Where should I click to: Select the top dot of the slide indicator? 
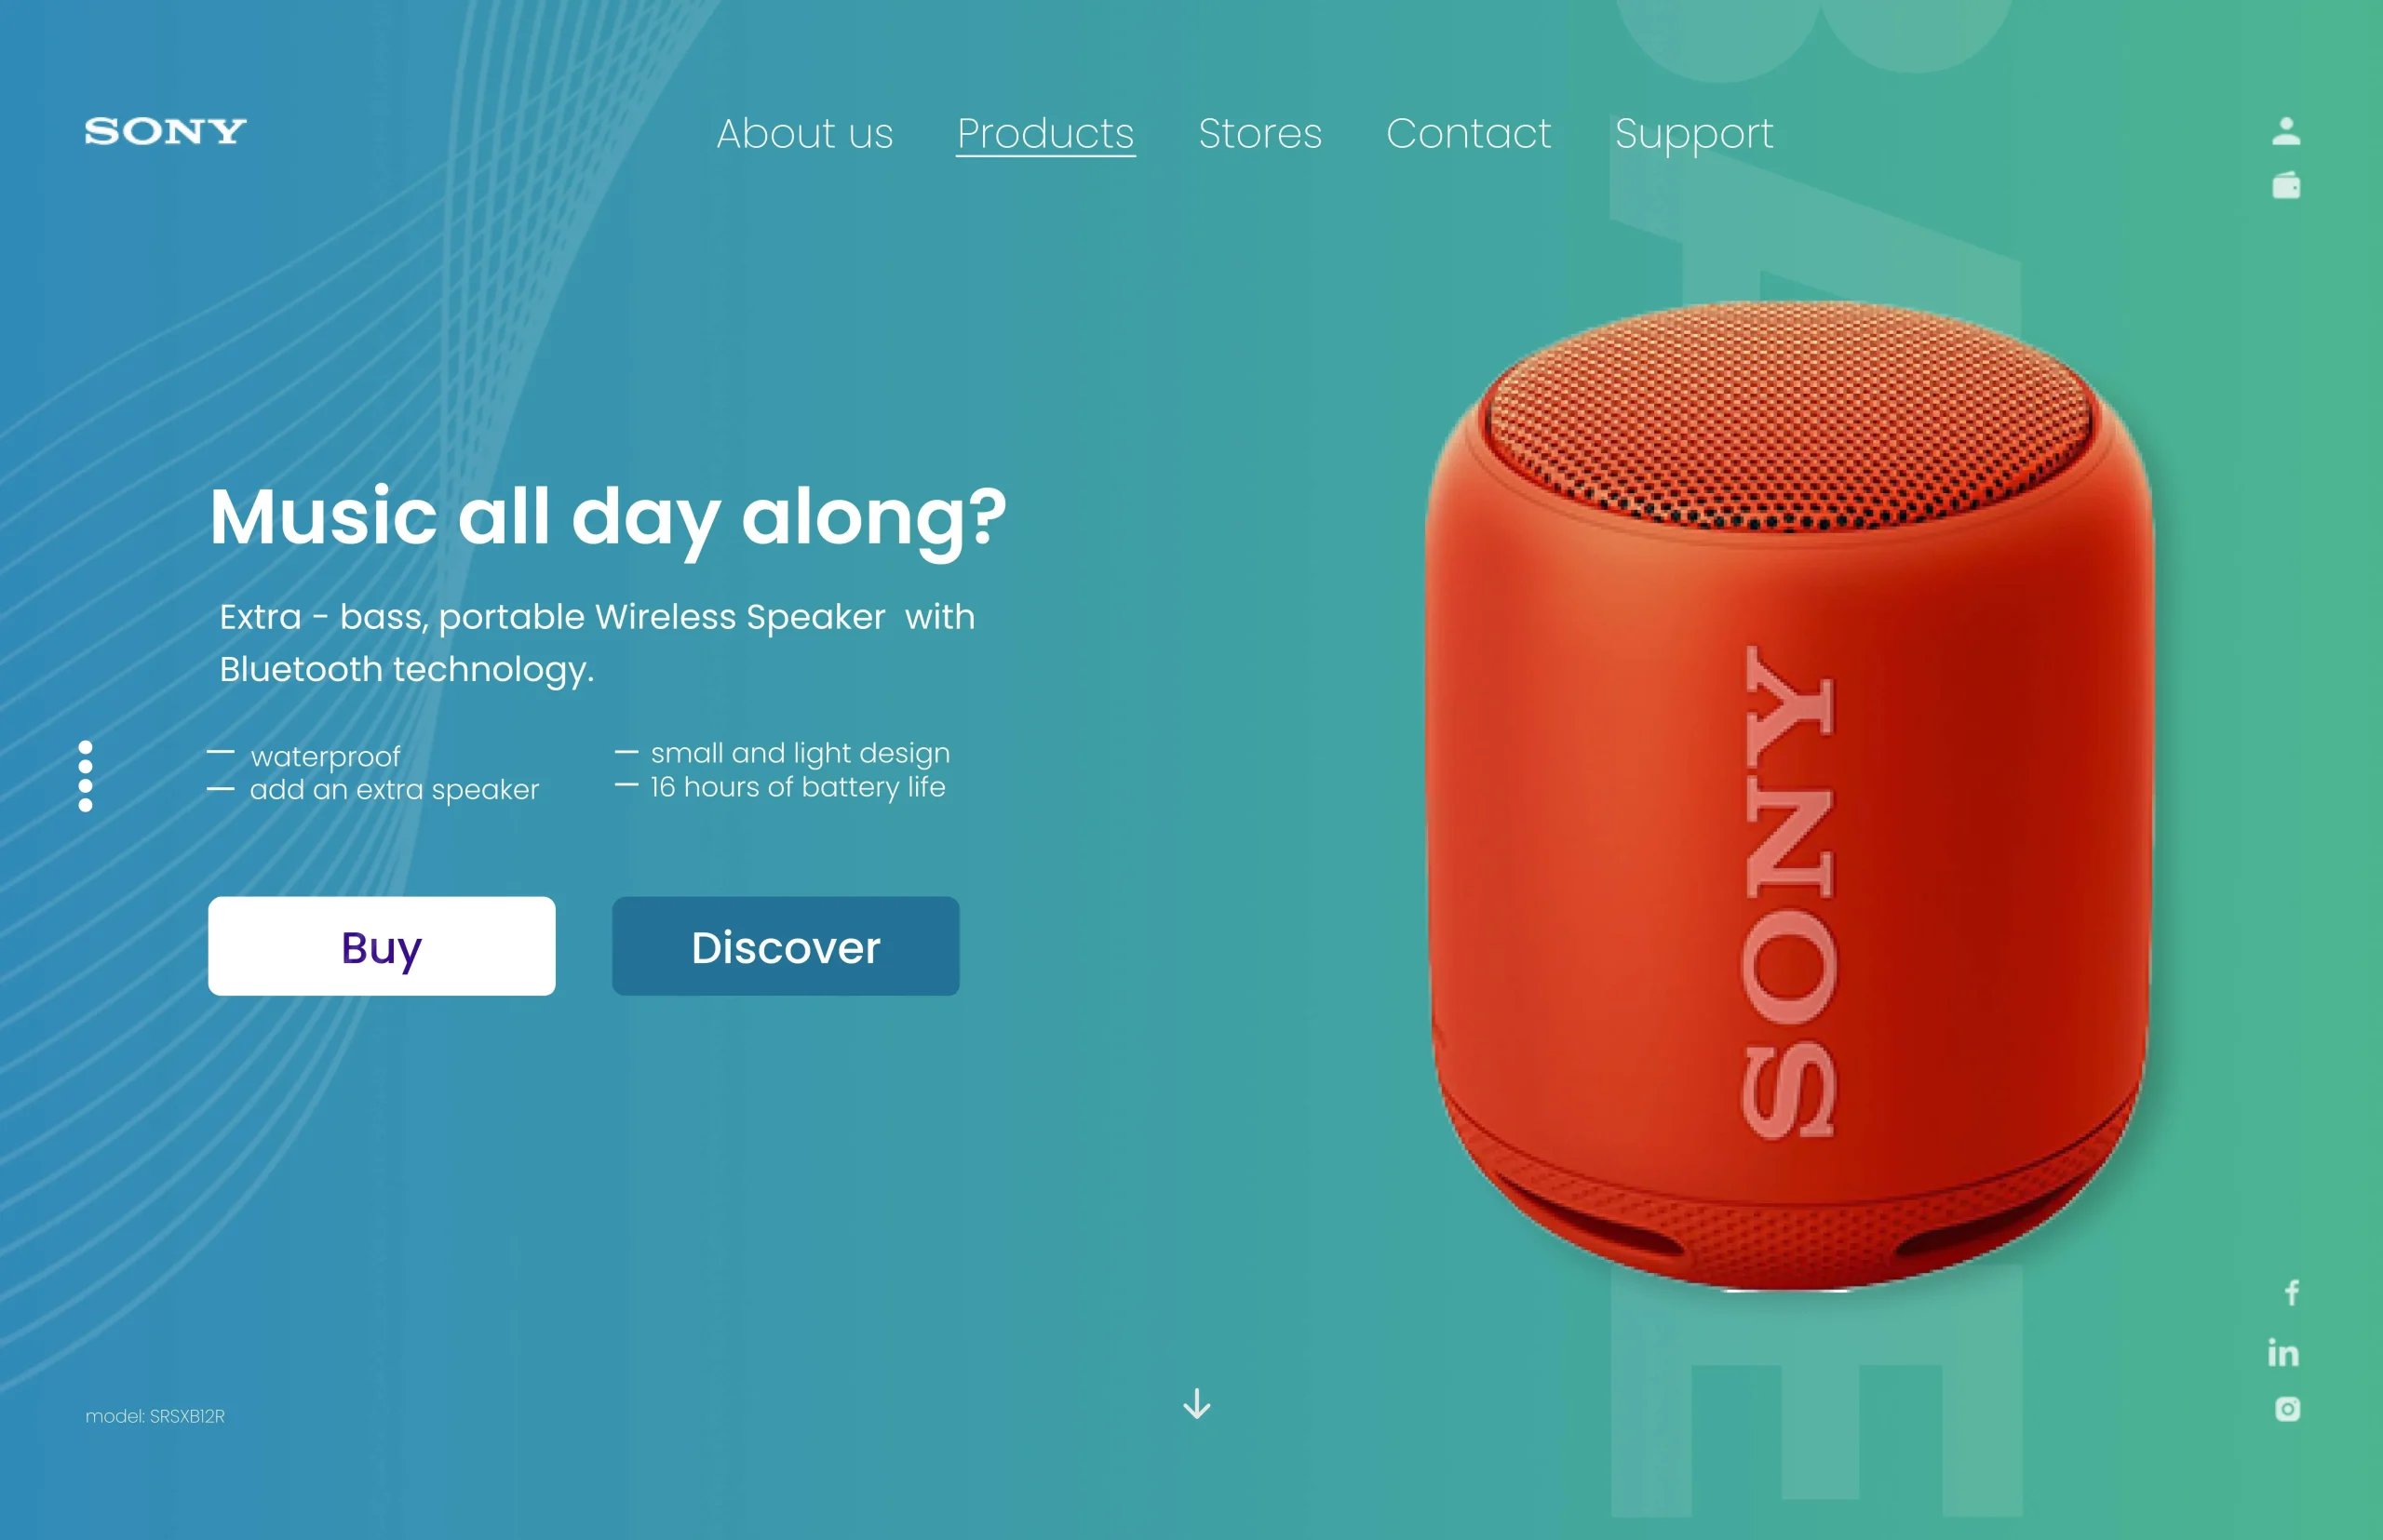(x=85, y=747)
